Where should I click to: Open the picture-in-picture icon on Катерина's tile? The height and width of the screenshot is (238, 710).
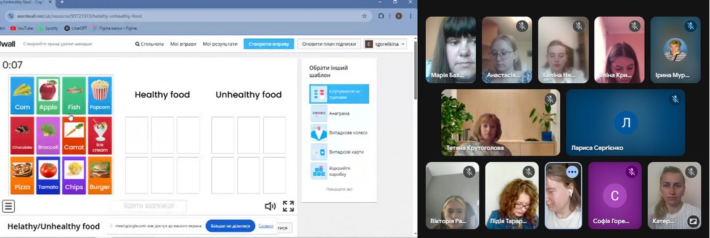(x=693, y=221)
